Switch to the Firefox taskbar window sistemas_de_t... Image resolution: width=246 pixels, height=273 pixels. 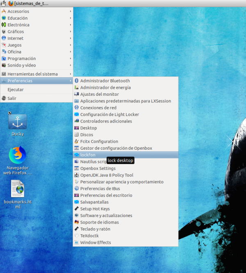pos(29,3)
